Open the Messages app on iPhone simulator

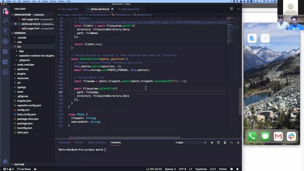pyautogui.click(x=265, y=136)
